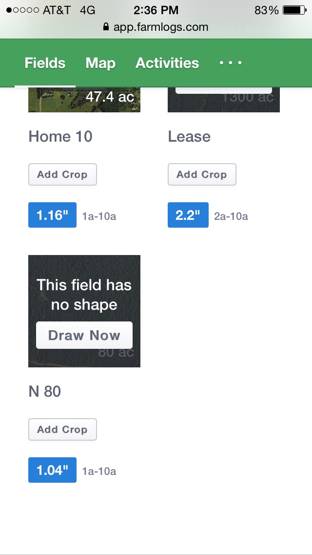Open the 1.04" rainfall badge
The image size is (312, 555).
52,470
